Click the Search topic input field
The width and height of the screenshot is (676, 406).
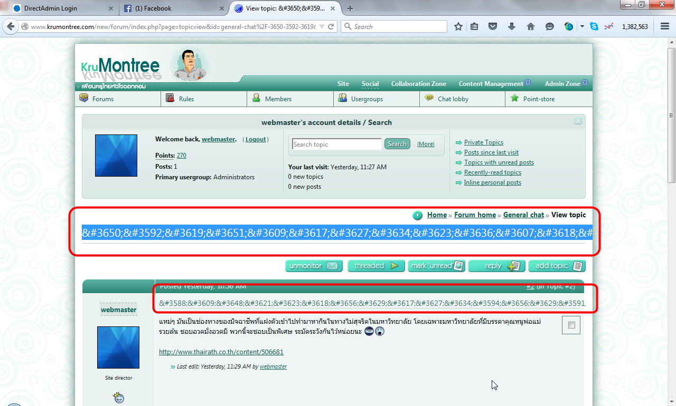tap(336, 144)
